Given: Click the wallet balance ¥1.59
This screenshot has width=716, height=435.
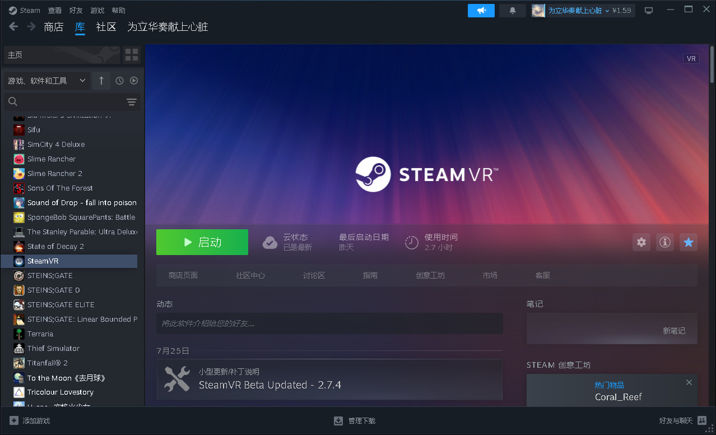Looking at the screenshot, I should coord(622,11).
